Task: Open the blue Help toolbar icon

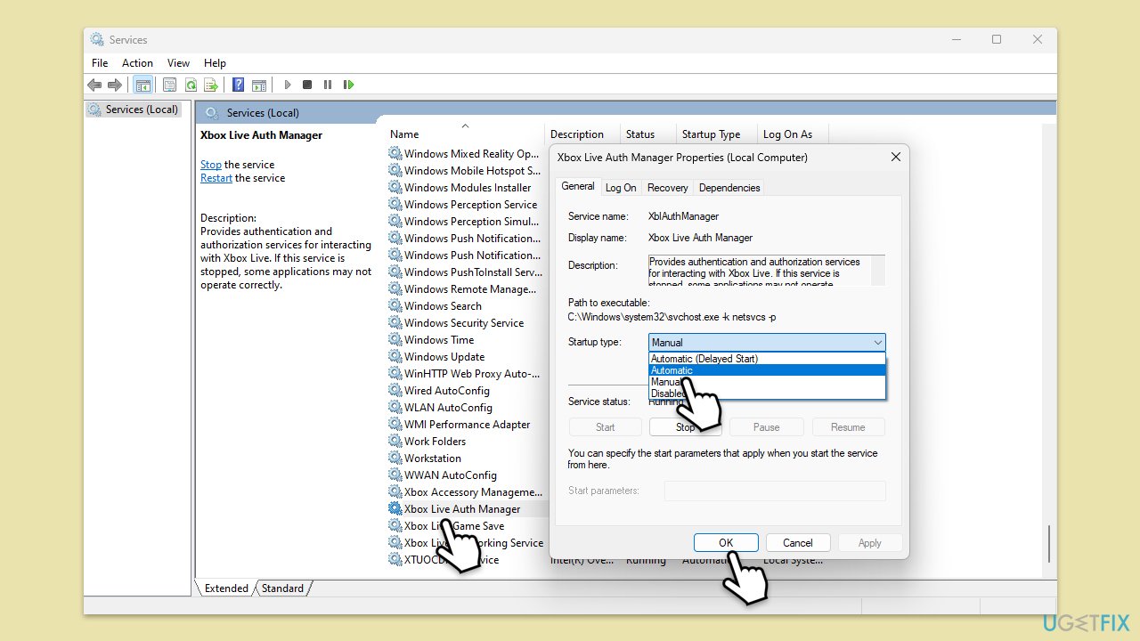Action: click(x=238, y=85)
